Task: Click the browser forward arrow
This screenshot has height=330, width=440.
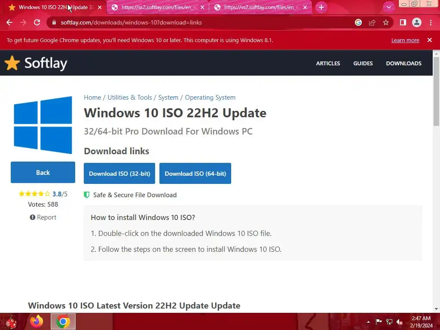Action: click(x=23, y=22)
